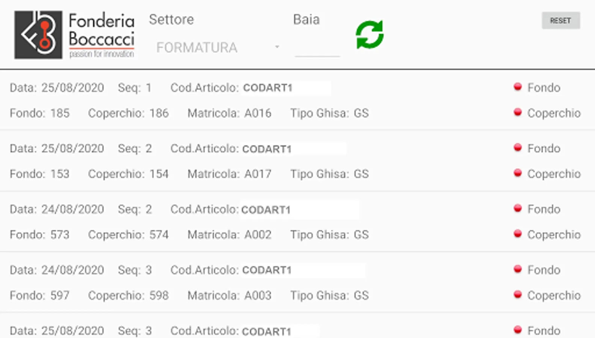This screenshot has width=595, height=338.
Task: Click red Coperchio indicator for matricola A016
Action: click(x=518, y=112)
